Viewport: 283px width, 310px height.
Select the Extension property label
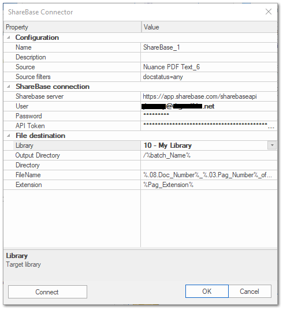29,185
